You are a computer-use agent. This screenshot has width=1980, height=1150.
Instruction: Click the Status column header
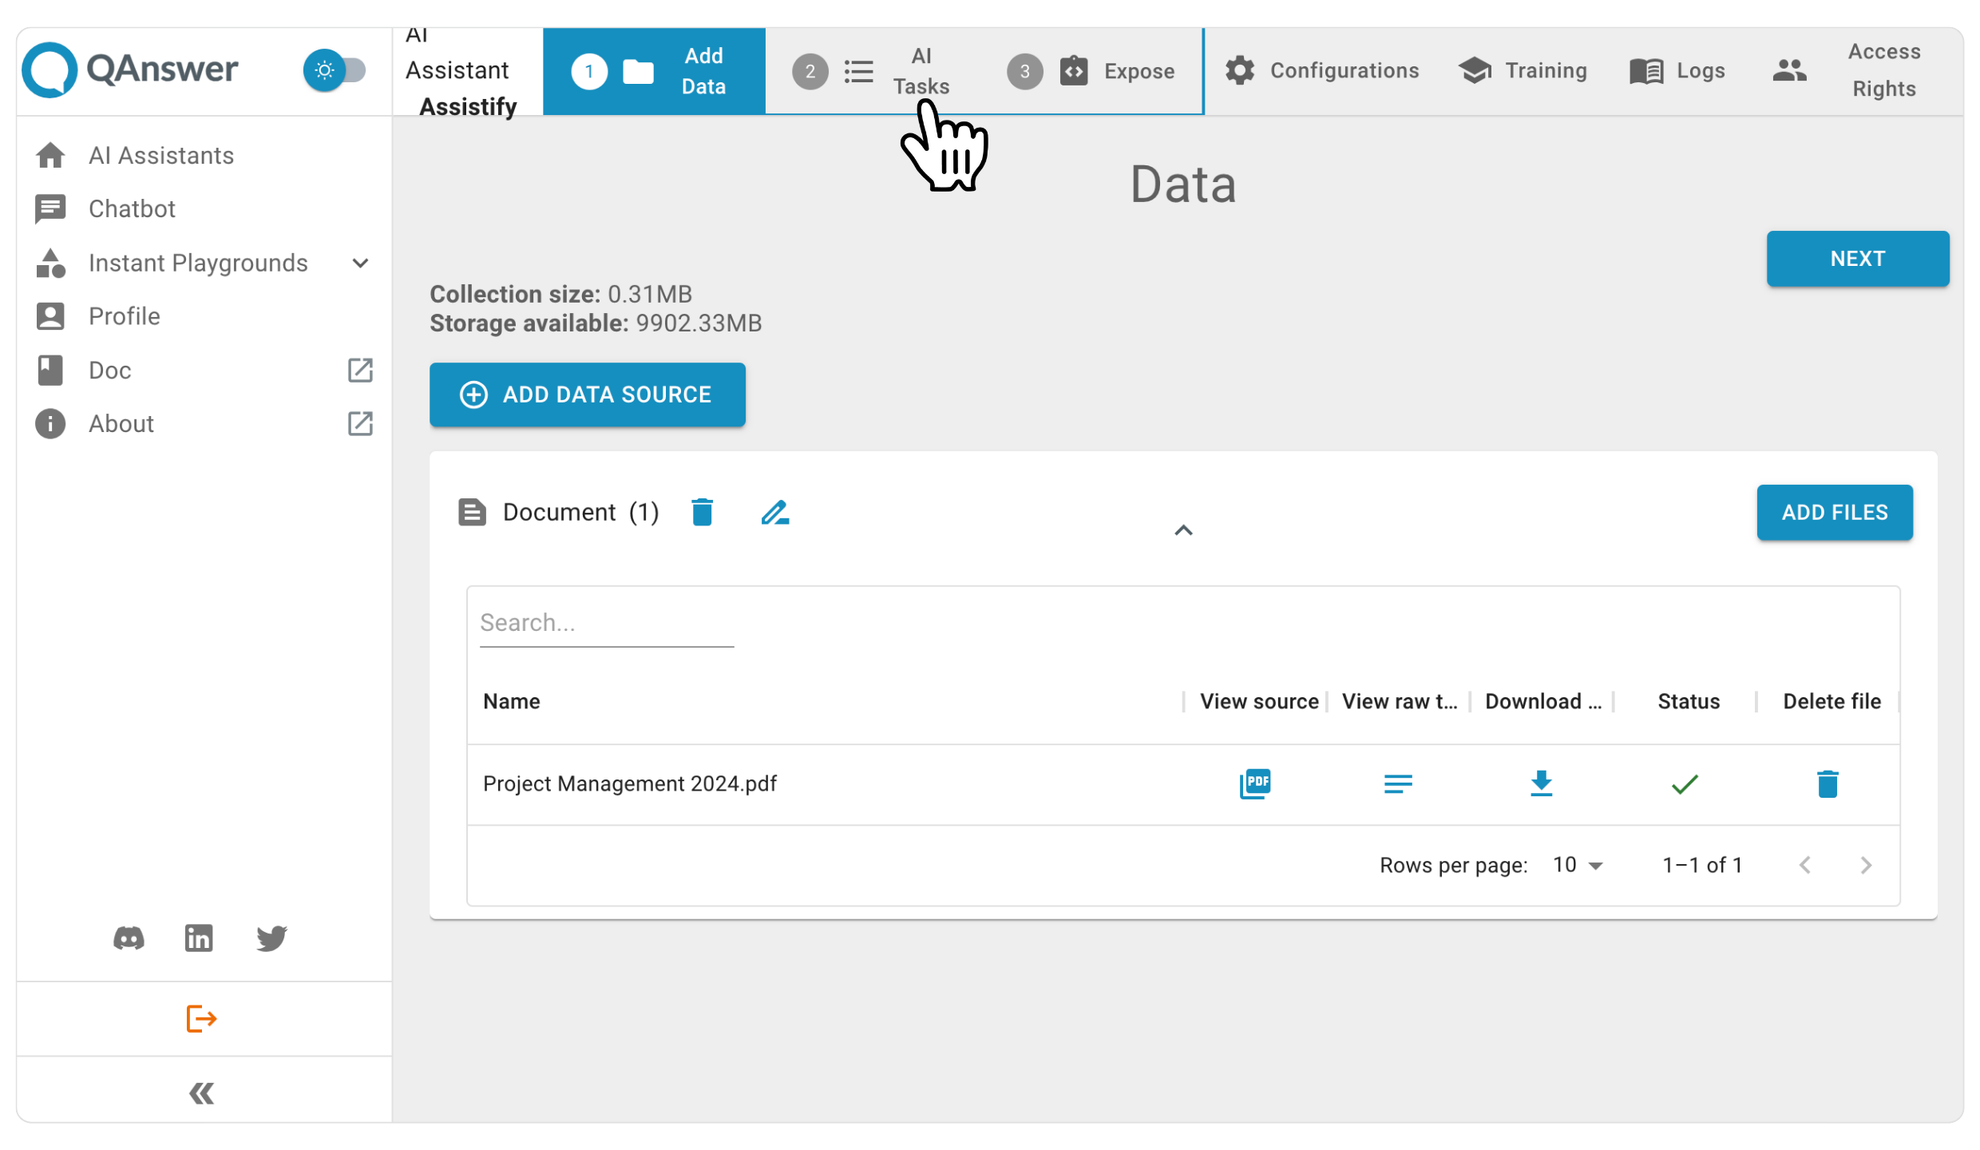pos(1688,701)
